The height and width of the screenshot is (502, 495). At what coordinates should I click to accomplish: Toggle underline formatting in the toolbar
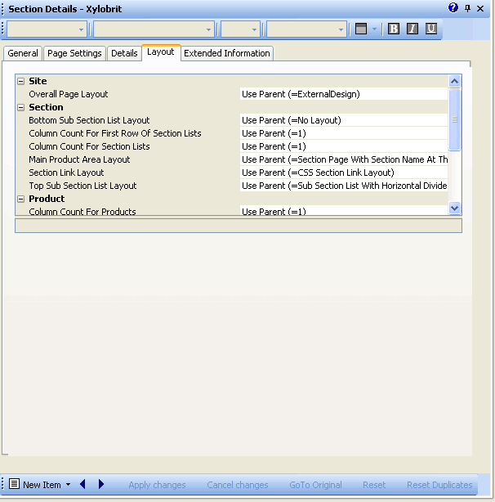(431, 29)
